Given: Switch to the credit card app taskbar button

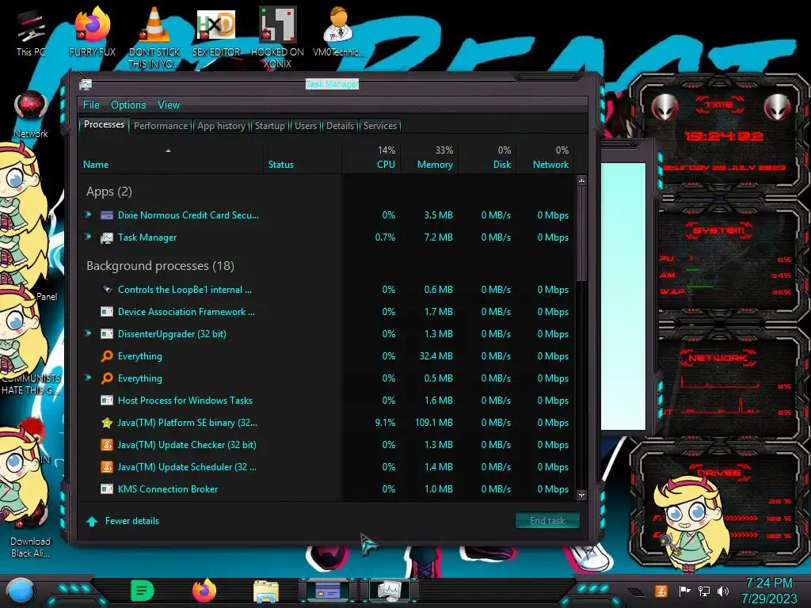Looking at the screenshot, I should tap(328, 591).
